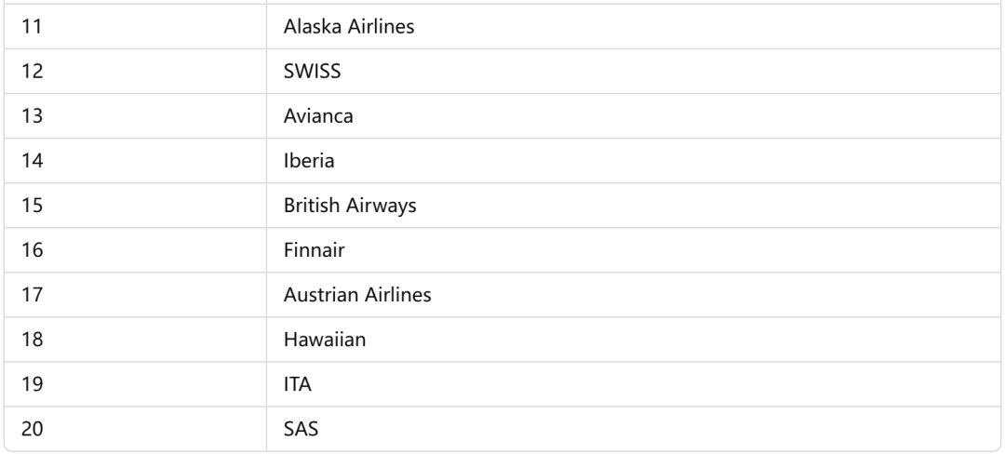This screenshot has height=454, width=1005.
Task: Select rank number 20 cell
Action: point(135,429)
